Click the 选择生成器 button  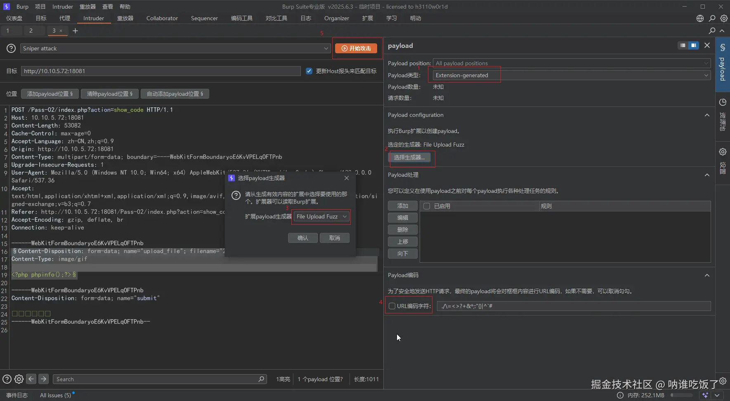pos(409,157)
